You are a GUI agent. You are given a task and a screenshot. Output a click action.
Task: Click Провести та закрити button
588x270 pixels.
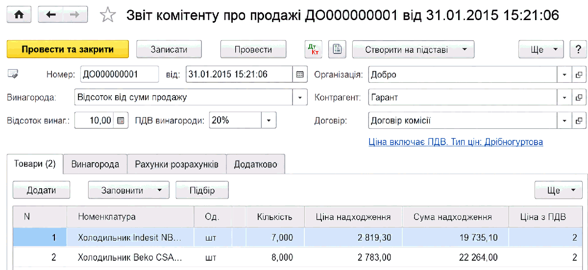pyautogui.click(x=68, y=49)
